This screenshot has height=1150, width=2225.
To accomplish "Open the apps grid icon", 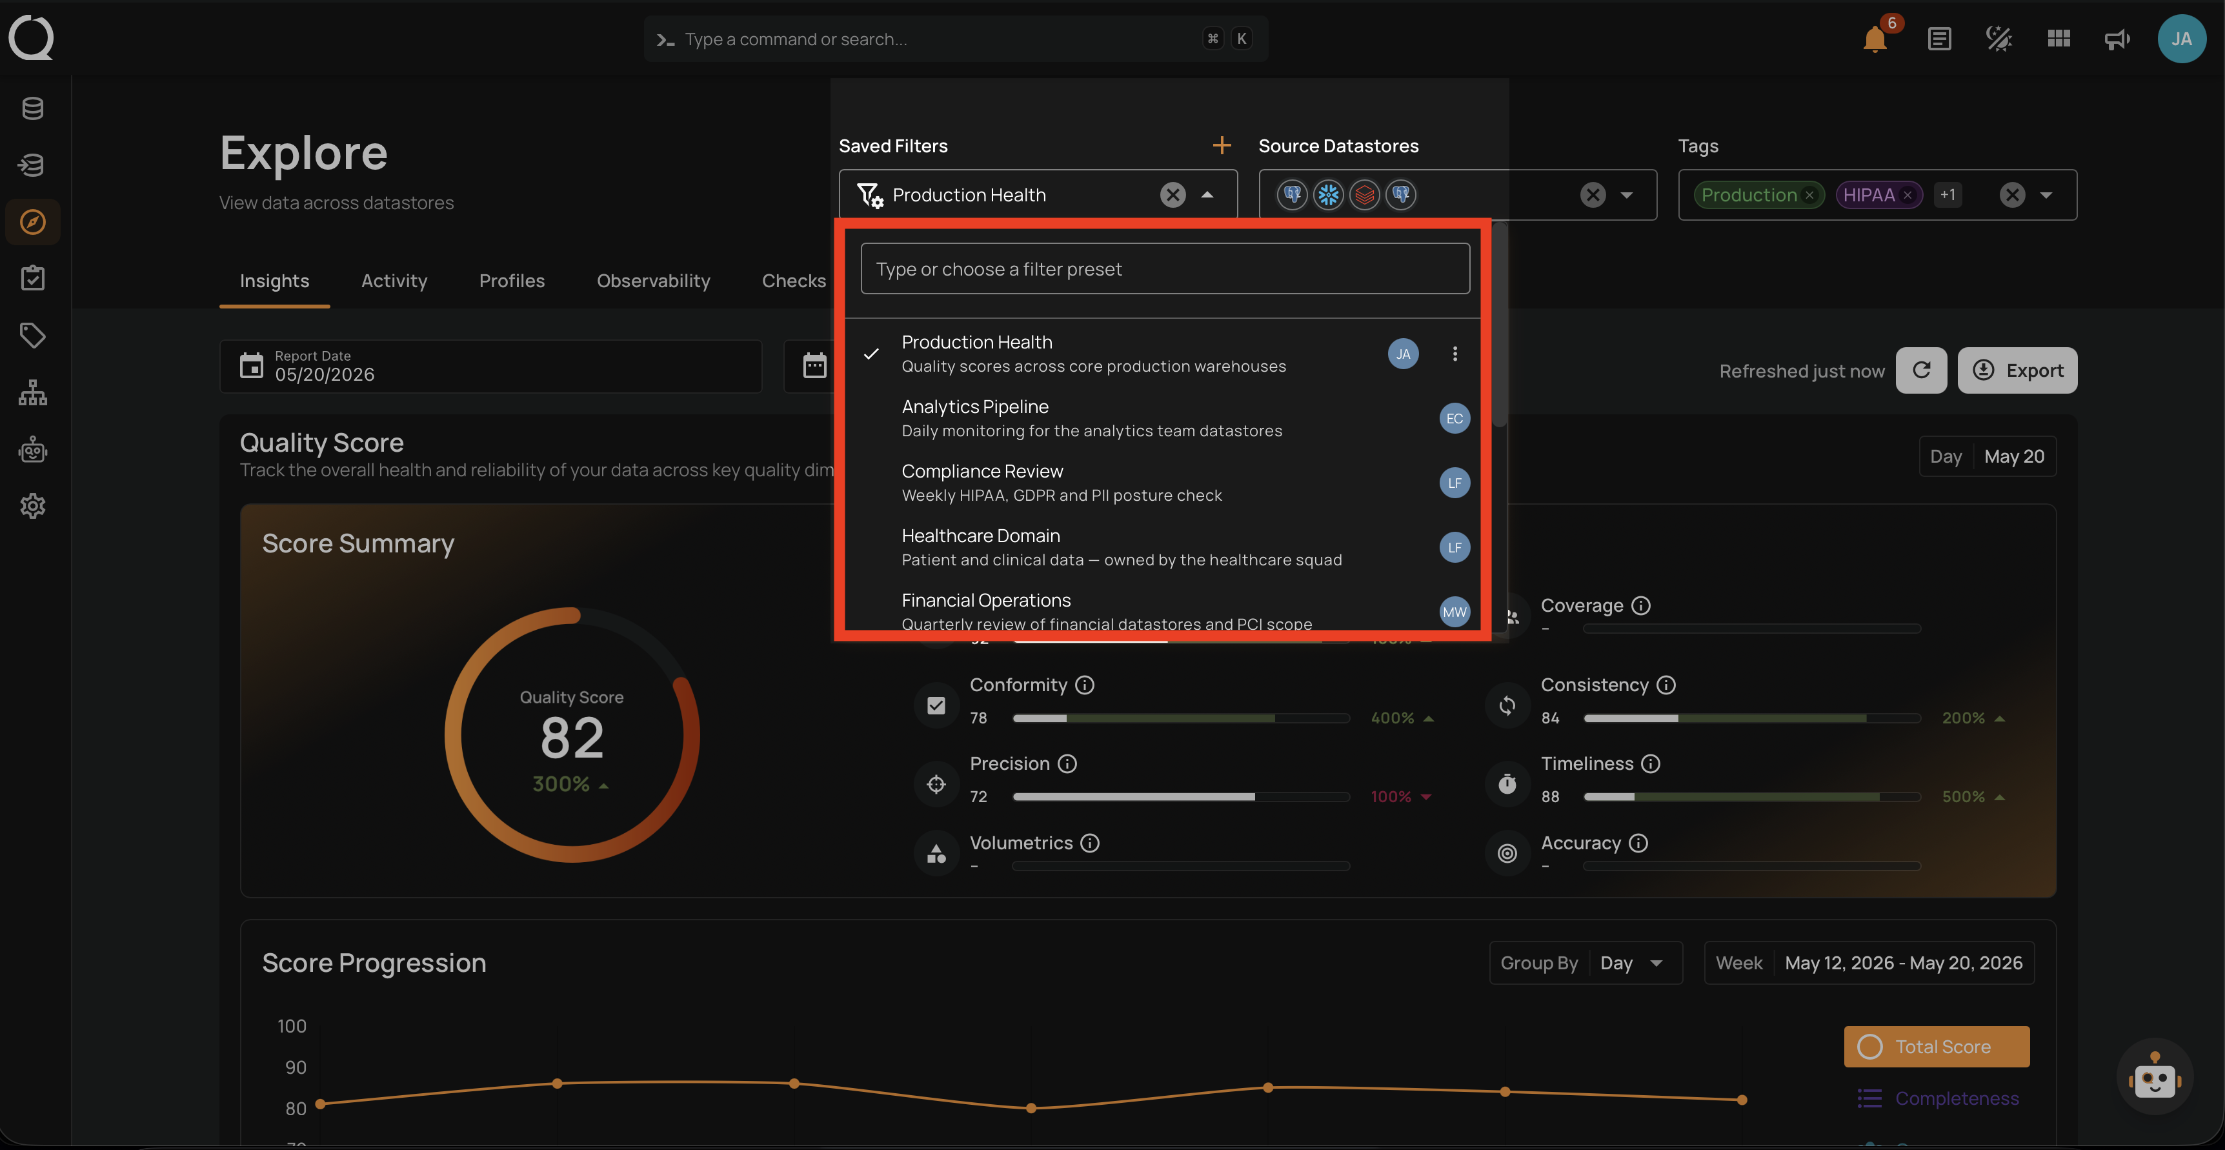I will 2059,39.
